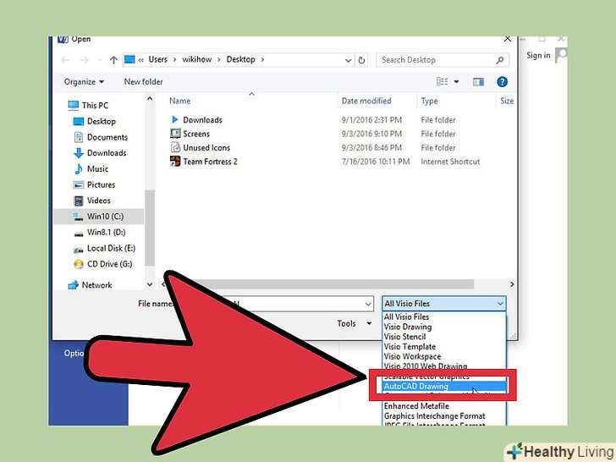Click Desktop in the address breadcrumb
This screenshot has height=462, width=616.
[240, 59]
